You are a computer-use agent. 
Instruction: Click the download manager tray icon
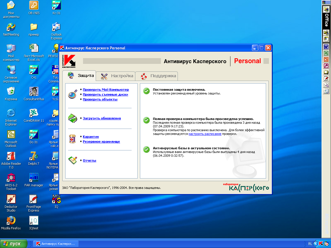[x=326, y=244]
